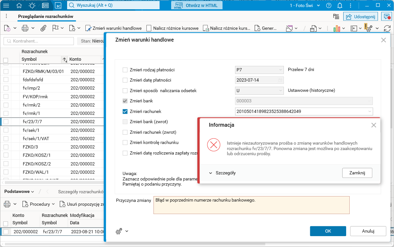Screen dimensions: 394x247
Task: Click the lightbulb theme icon
Action: click(32, 5)
